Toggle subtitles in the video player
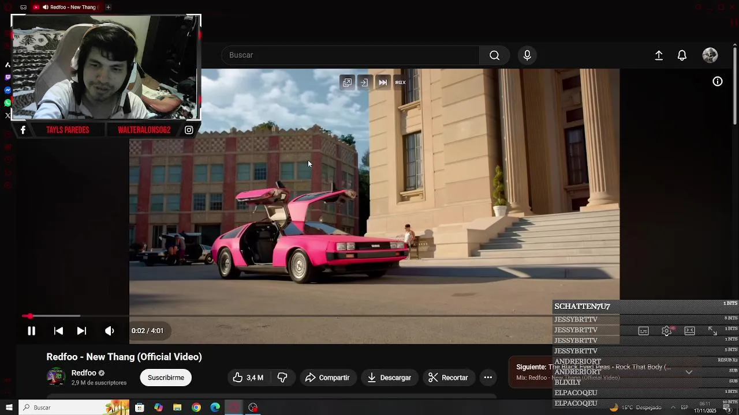This screenshot has width=739, height=415. pos(644,331)
